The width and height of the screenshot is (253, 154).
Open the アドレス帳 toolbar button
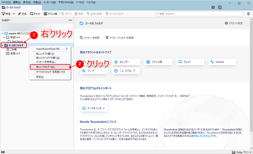coord(51,14)
